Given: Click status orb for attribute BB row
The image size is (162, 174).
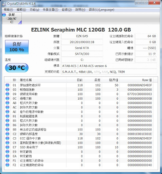Looking at the screenshot, I should click(x=7, y=129).
